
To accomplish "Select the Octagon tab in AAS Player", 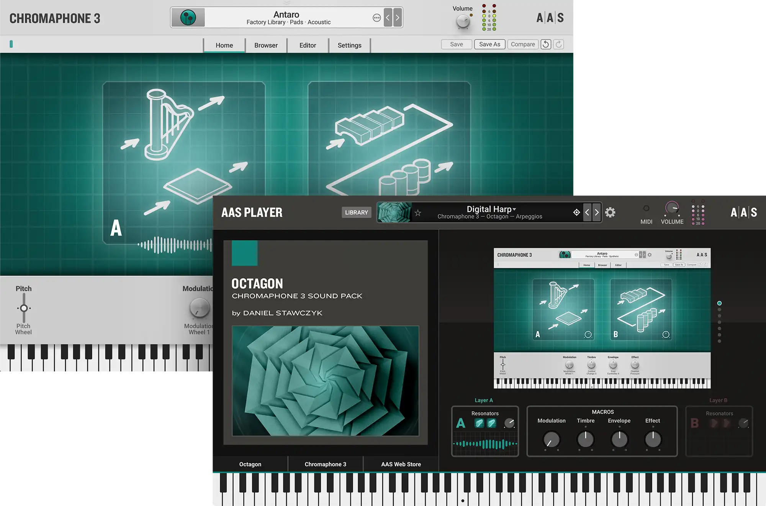I will pos(250,464).
